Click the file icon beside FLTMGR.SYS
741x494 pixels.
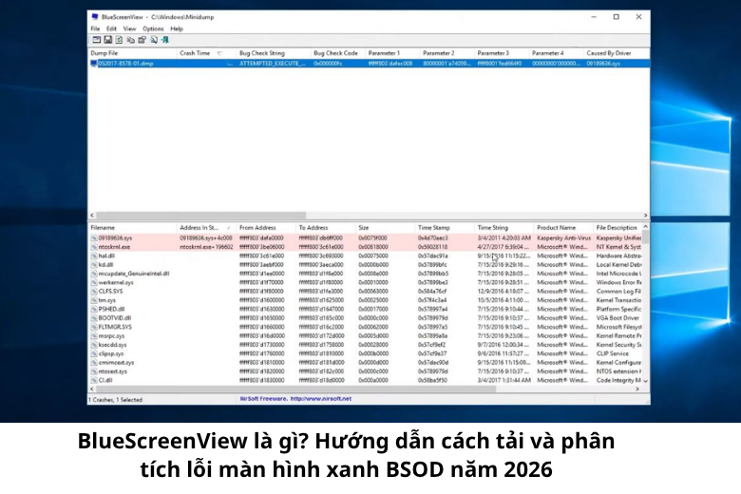point(94,327)
